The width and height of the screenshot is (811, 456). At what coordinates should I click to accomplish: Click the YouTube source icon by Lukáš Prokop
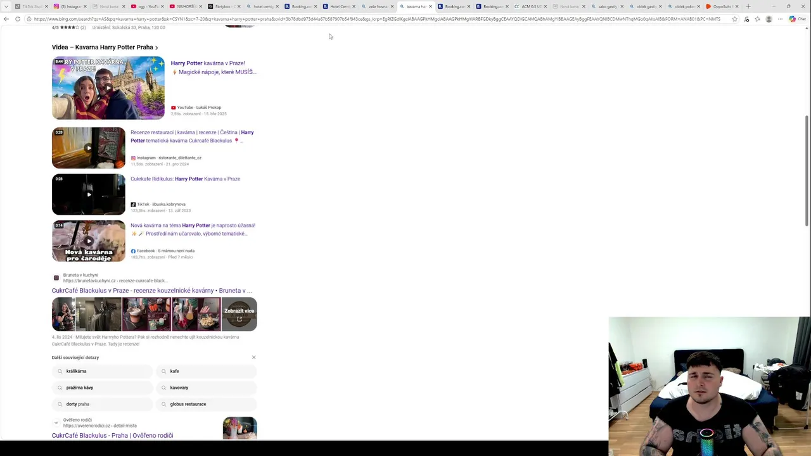point(173,108)
